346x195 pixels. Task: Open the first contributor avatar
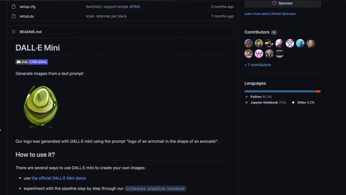[249, 43]
